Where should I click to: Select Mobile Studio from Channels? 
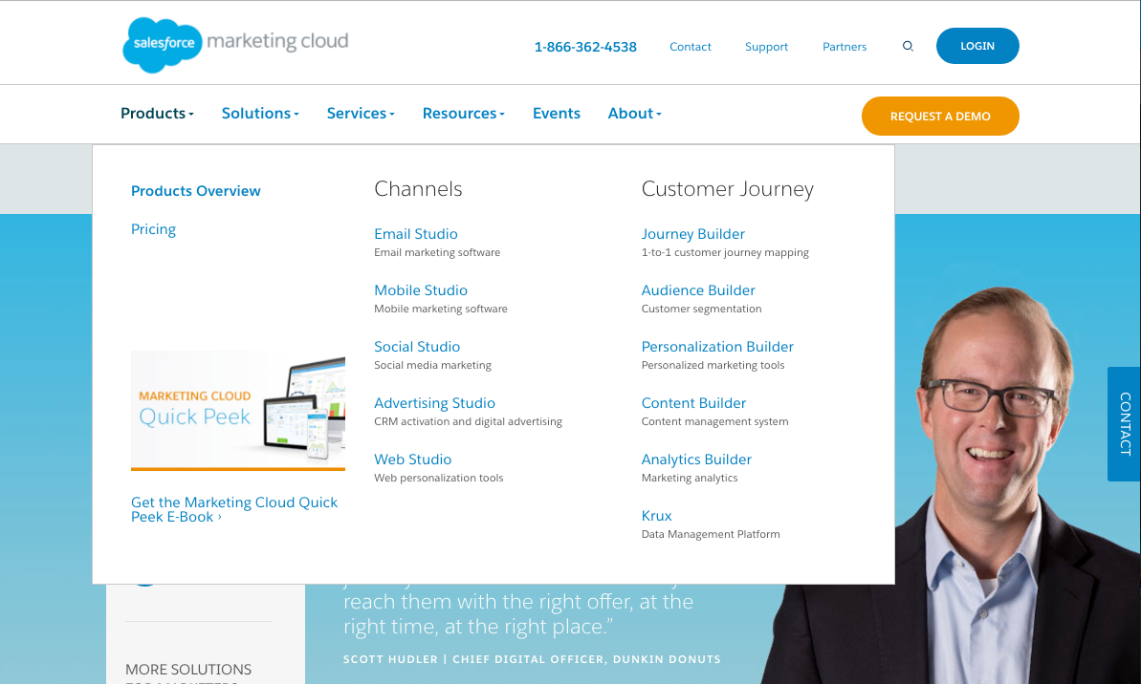[421, 290]
